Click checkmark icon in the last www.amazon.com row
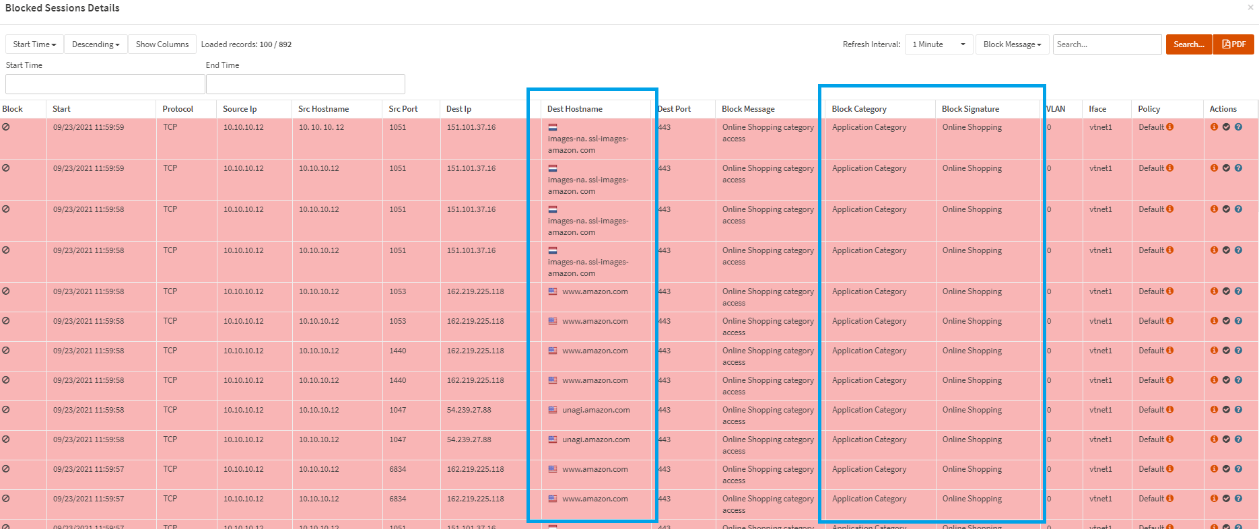1259x529 pixels. coord(1226,498)
